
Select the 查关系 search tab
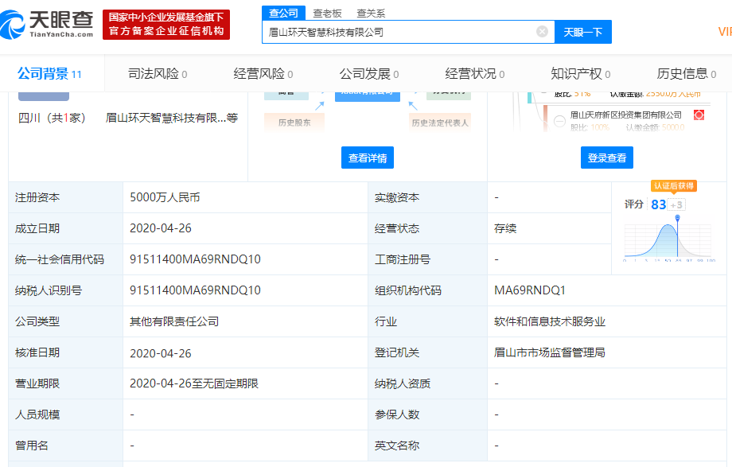pos(371,14)
